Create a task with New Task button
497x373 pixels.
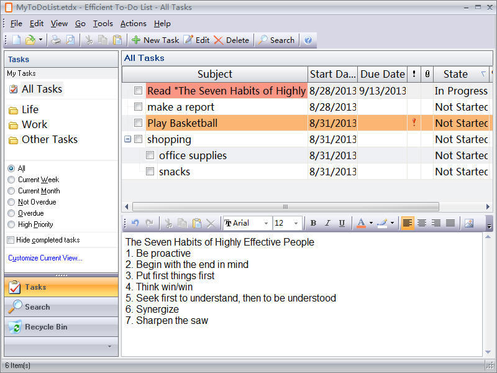155,40
